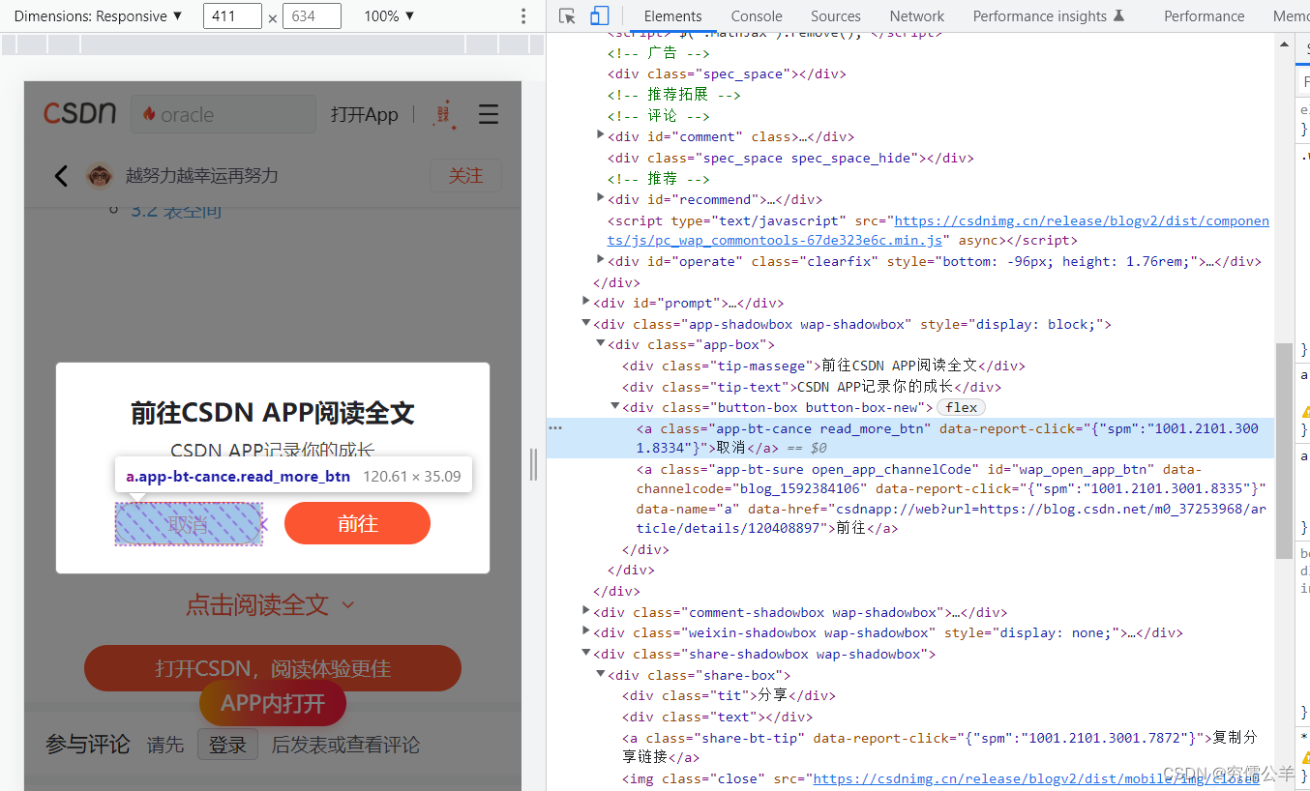Image resolution: width=1310 pixels, height=791 pixels.
Task: Expand the div id="operate" node
Action: click(x=601, y=260)
